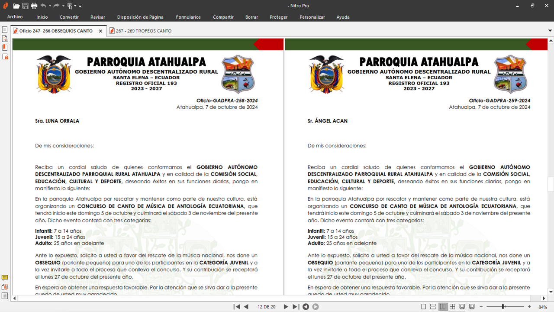Click the zoom level slider handle
Screen dimensions: 554x312
point(503,307)
